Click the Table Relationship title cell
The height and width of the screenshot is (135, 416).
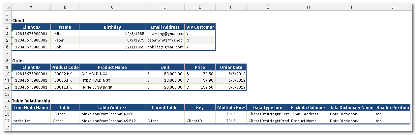tap(31, 101)
